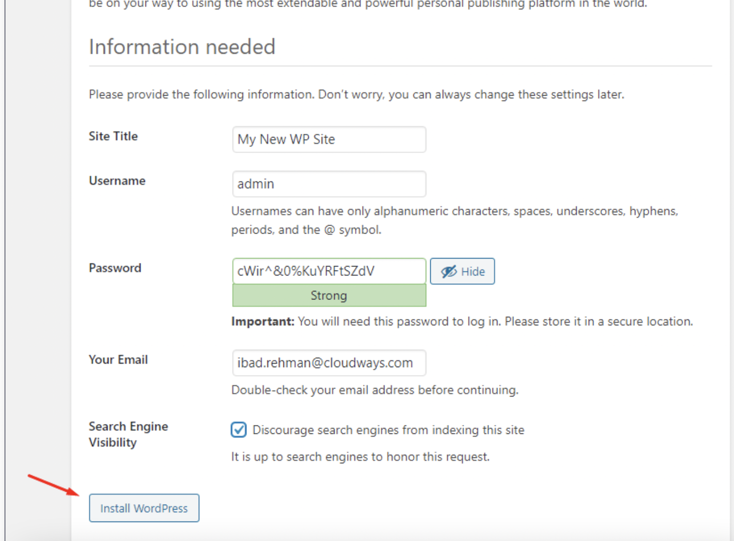The width and height of the screenshot is (734, 541).
Task: Click 'Double-check your email address before continuing' text
Action: pyautogui.click(x=375, y=390)
